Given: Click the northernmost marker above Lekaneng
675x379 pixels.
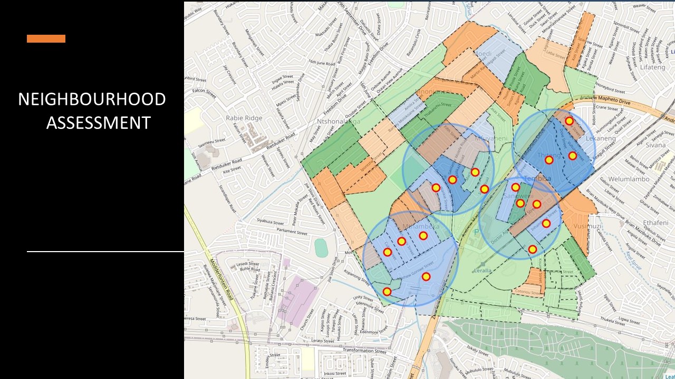Looking at the screenshot, I should (569, 121).
